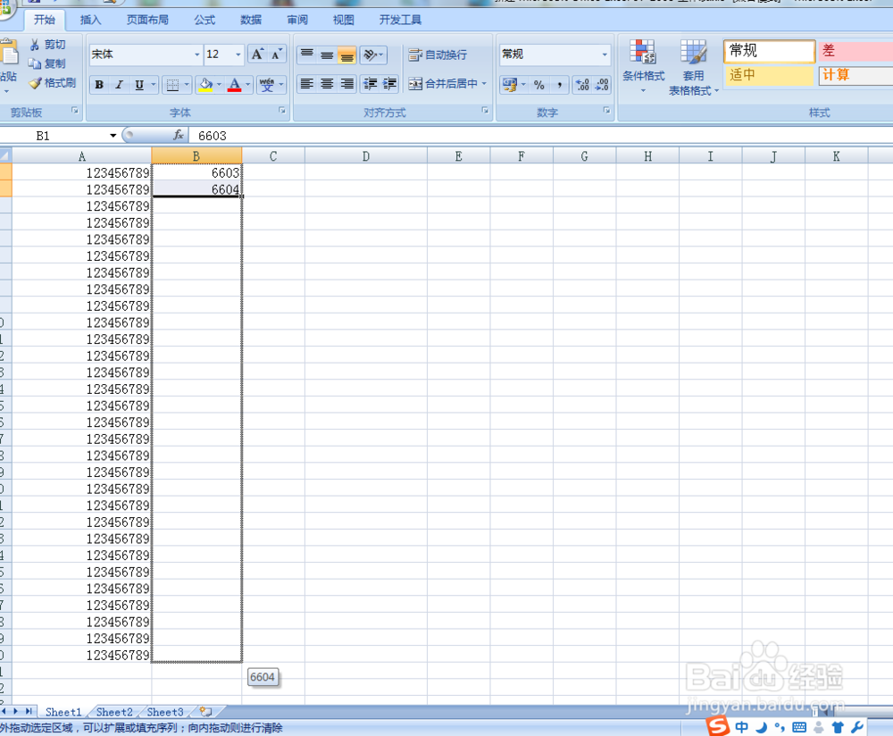Click the decrease decimal icon

[601, 85]
